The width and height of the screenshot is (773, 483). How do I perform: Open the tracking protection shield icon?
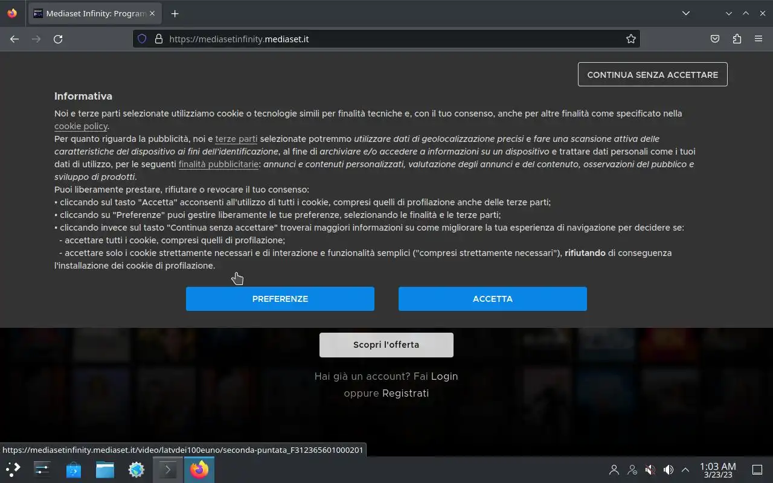coord(142,39)
